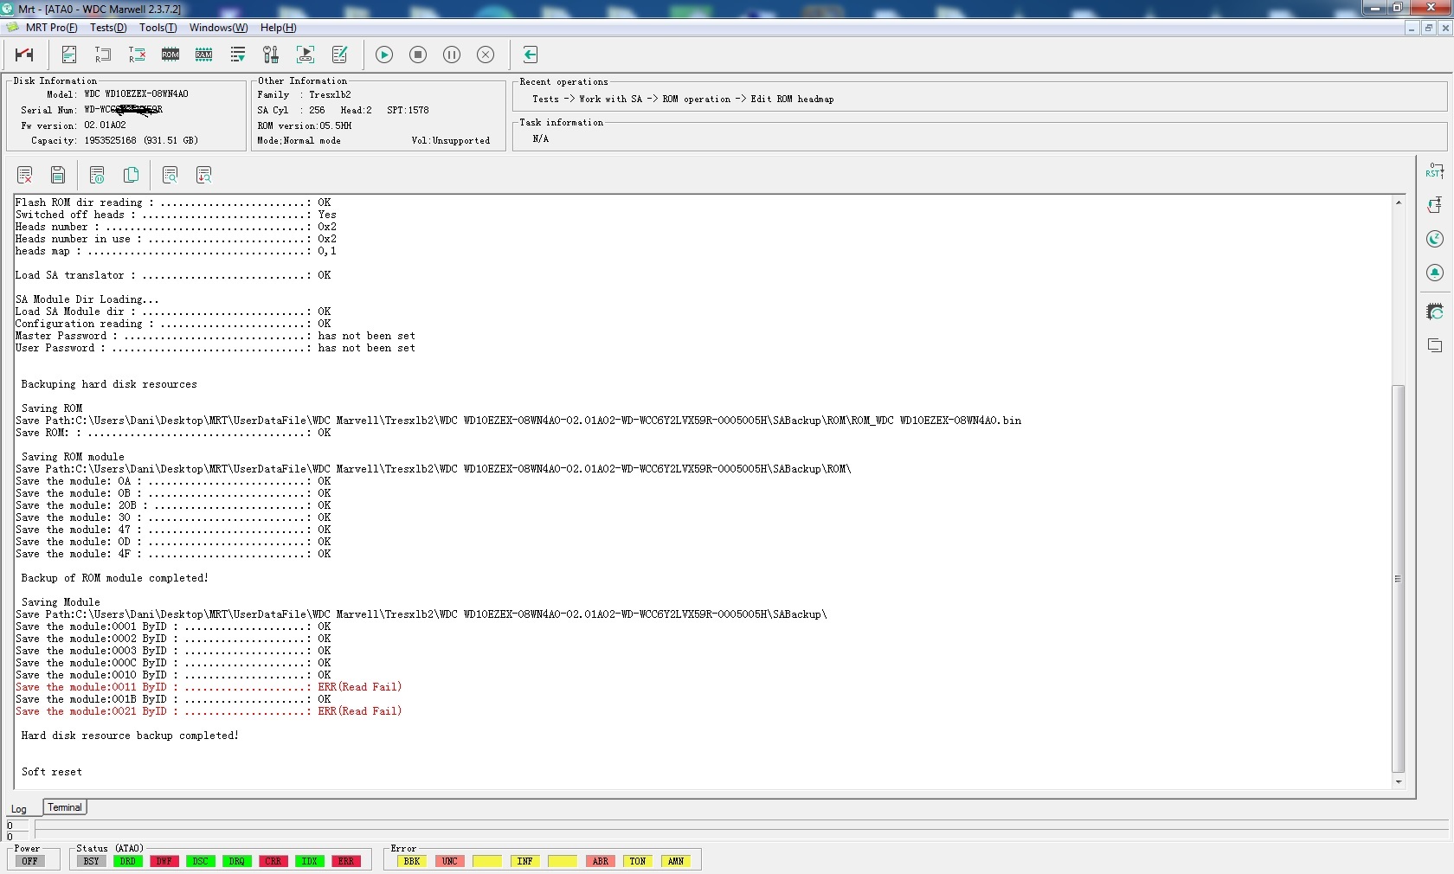The width and height of the screenshot is (1454, 874).
Task: Click the find next in log icon
Action: (204, 176)
